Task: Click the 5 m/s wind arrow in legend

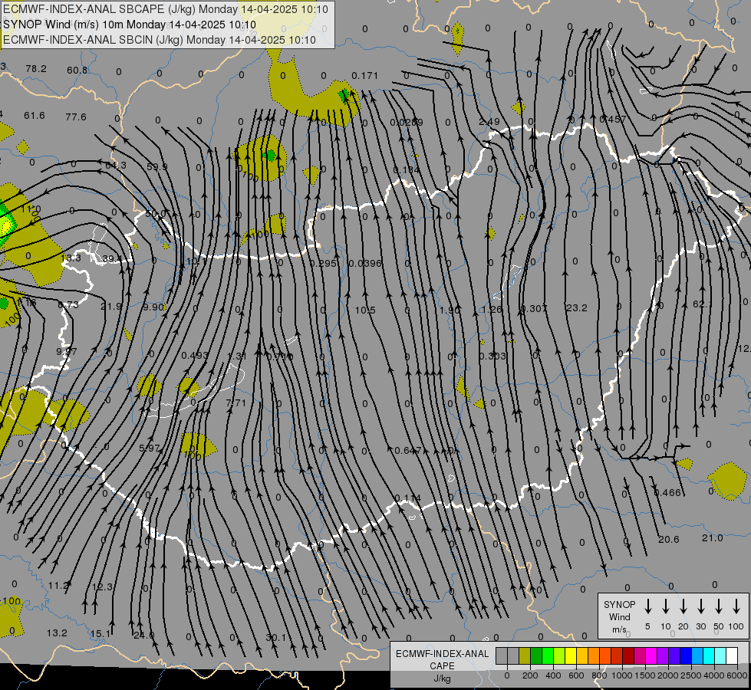Action: (x=647, y=606)
